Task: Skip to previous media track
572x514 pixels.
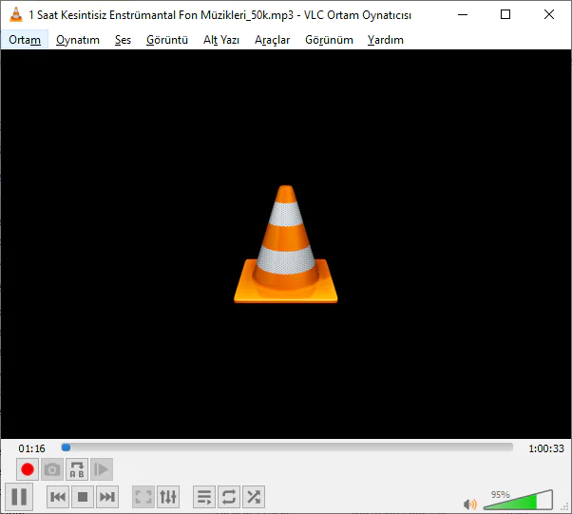Action: click(58, 496)
